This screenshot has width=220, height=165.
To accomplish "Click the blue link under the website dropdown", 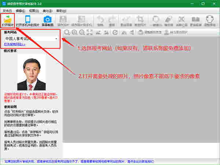I will coord(15,44).
